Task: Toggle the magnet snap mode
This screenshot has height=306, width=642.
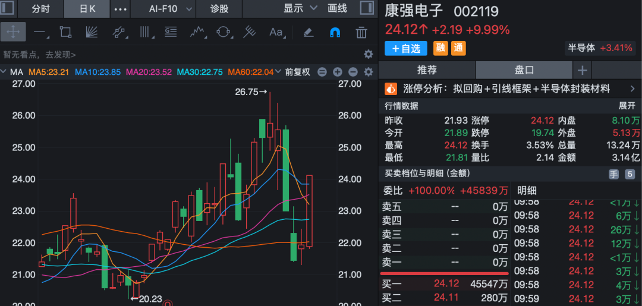Action: click(x=335, y=32)
